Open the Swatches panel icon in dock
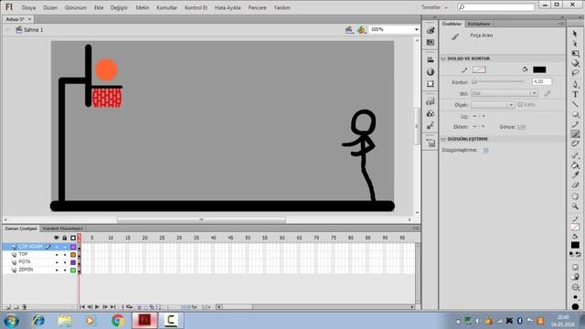Viewport: 585px width, 329px height. [431, 43]
